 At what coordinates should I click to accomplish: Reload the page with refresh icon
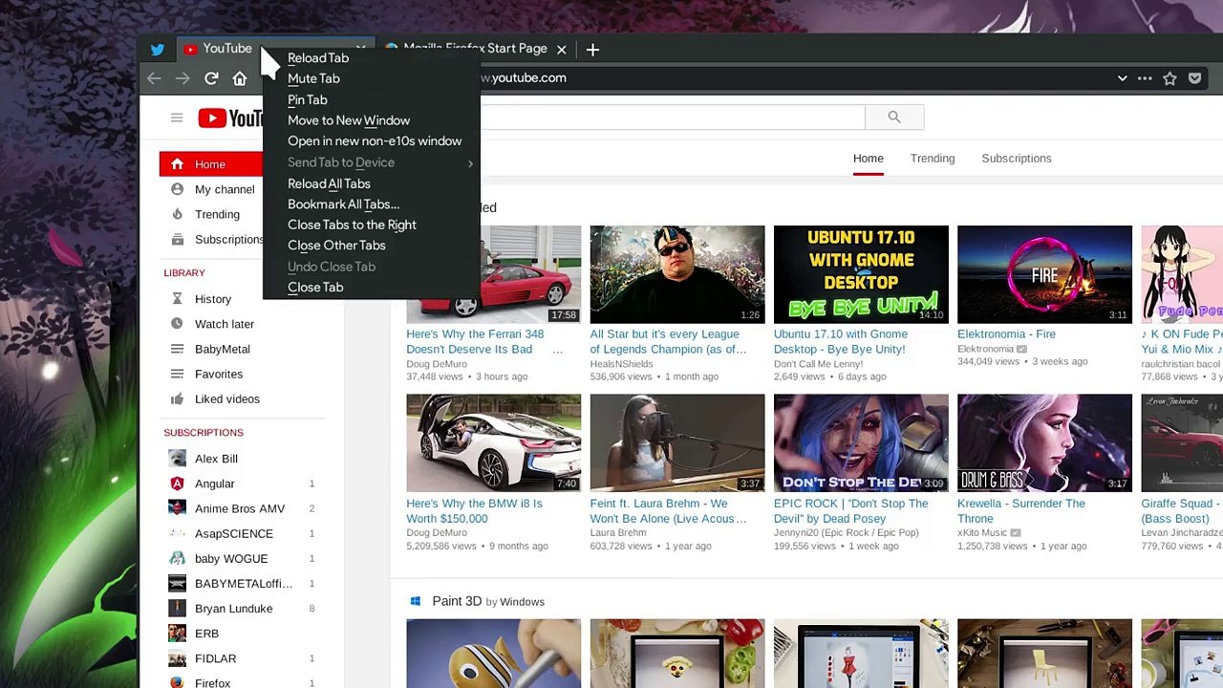211,78
